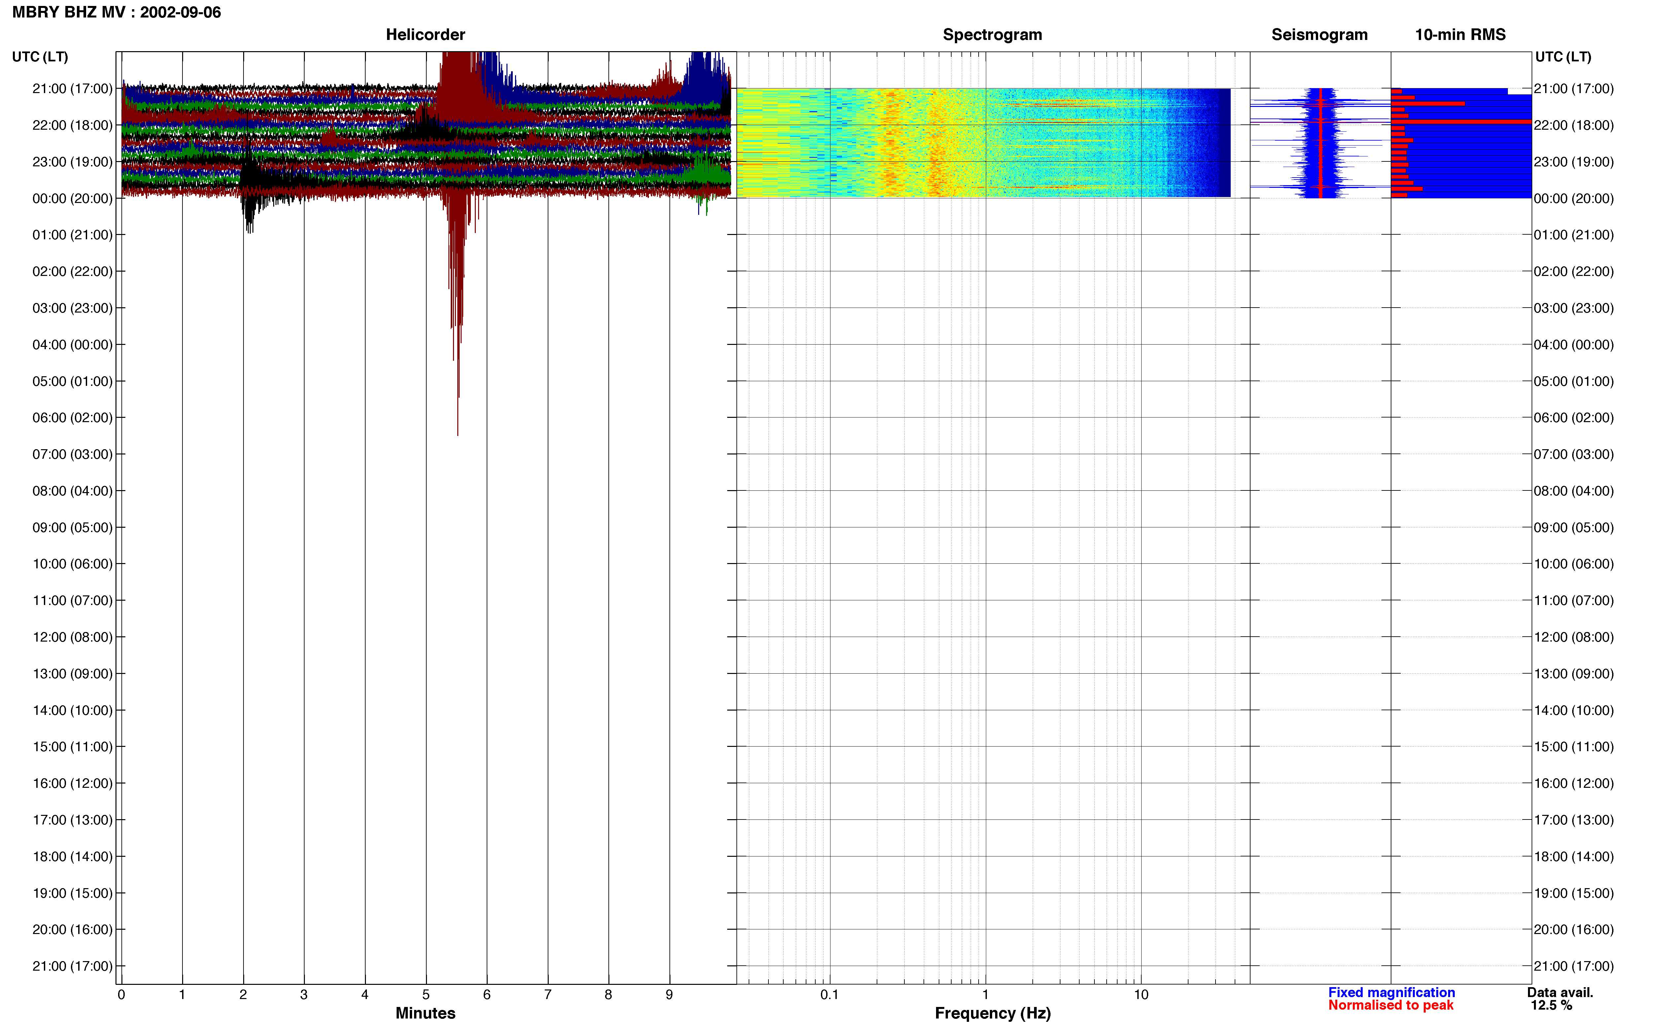Click the 'Helicorder' panel heading
The width and height of the screenshot is (1656, 1036).
tap(425, 34)
